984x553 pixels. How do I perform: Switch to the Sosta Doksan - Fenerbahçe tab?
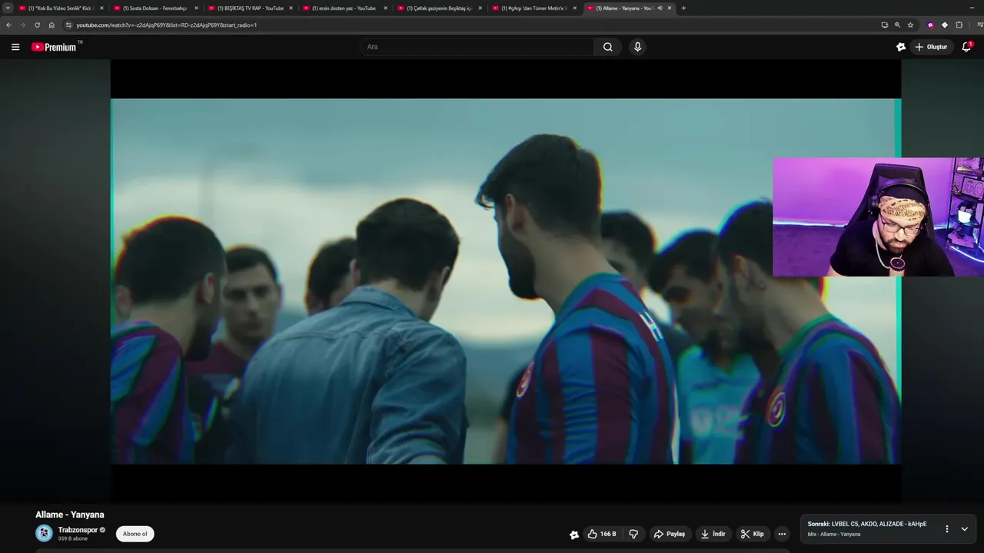(155, 8)
